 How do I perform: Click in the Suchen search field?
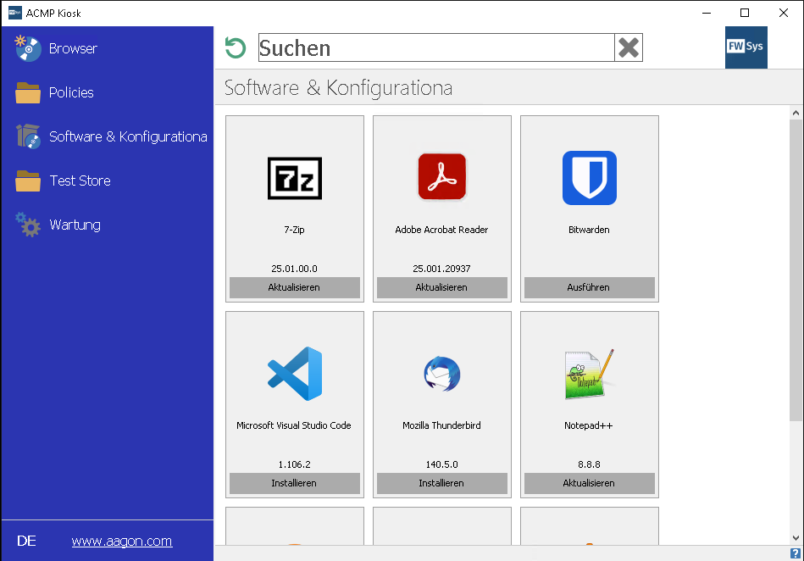pyautogui.click(x=435, y=48)
